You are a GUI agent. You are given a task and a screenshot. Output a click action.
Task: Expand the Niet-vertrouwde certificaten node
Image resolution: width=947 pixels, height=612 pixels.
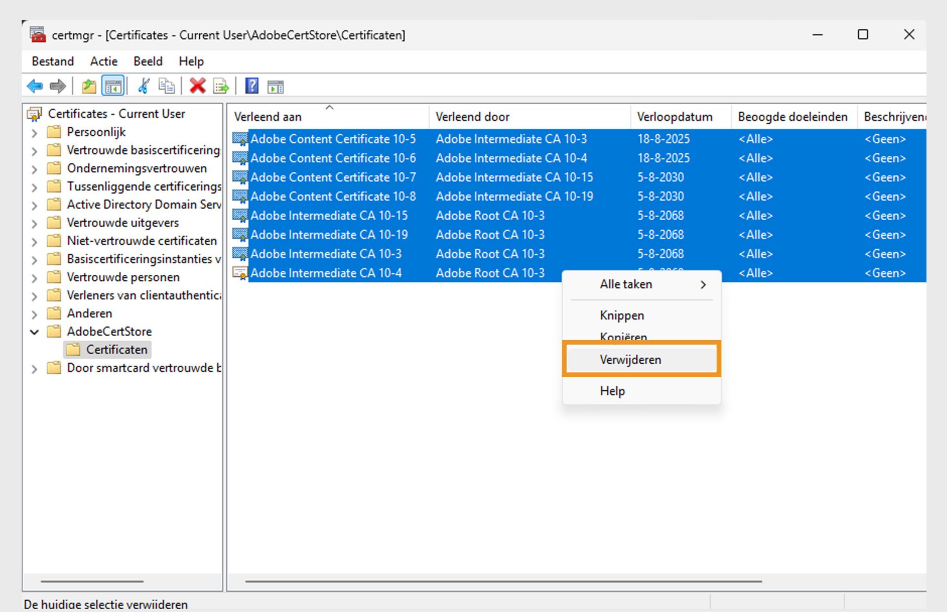pos(34,242)
